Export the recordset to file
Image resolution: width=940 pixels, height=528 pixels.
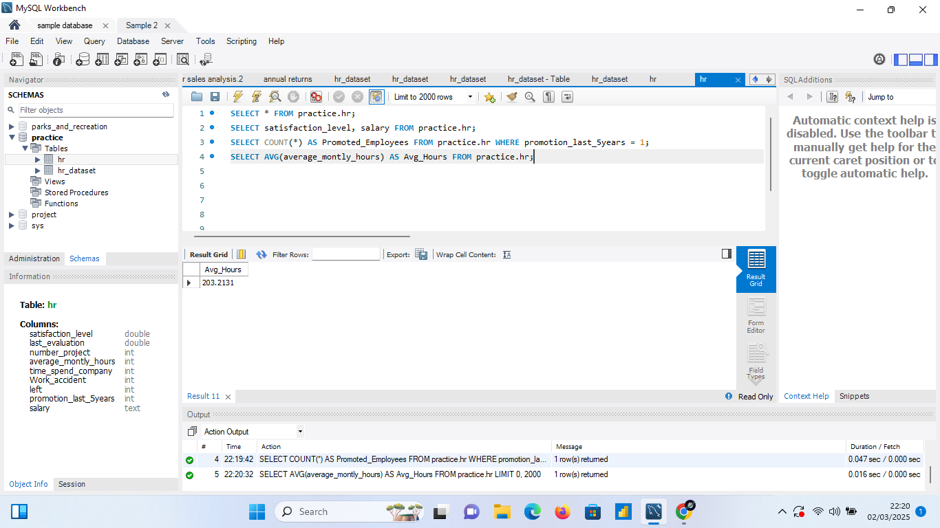(x=421, y=254)
